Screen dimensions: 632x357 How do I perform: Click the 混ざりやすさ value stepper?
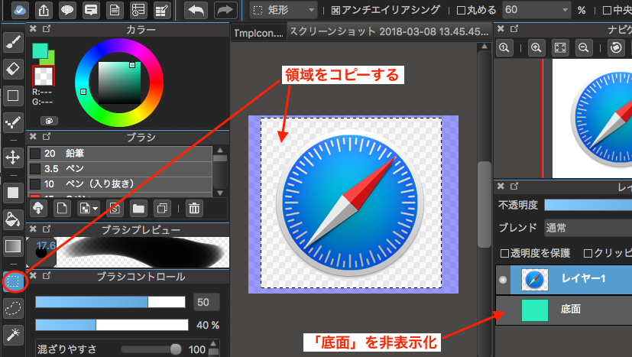point(214,348)
